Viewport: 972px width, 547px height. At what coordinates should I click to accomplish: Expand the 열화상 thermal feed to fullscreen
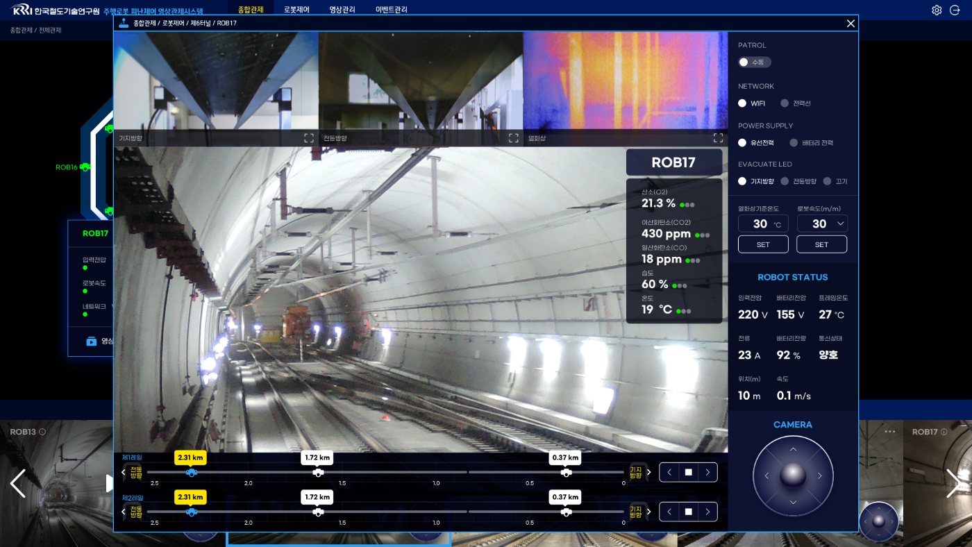point(719,138)
